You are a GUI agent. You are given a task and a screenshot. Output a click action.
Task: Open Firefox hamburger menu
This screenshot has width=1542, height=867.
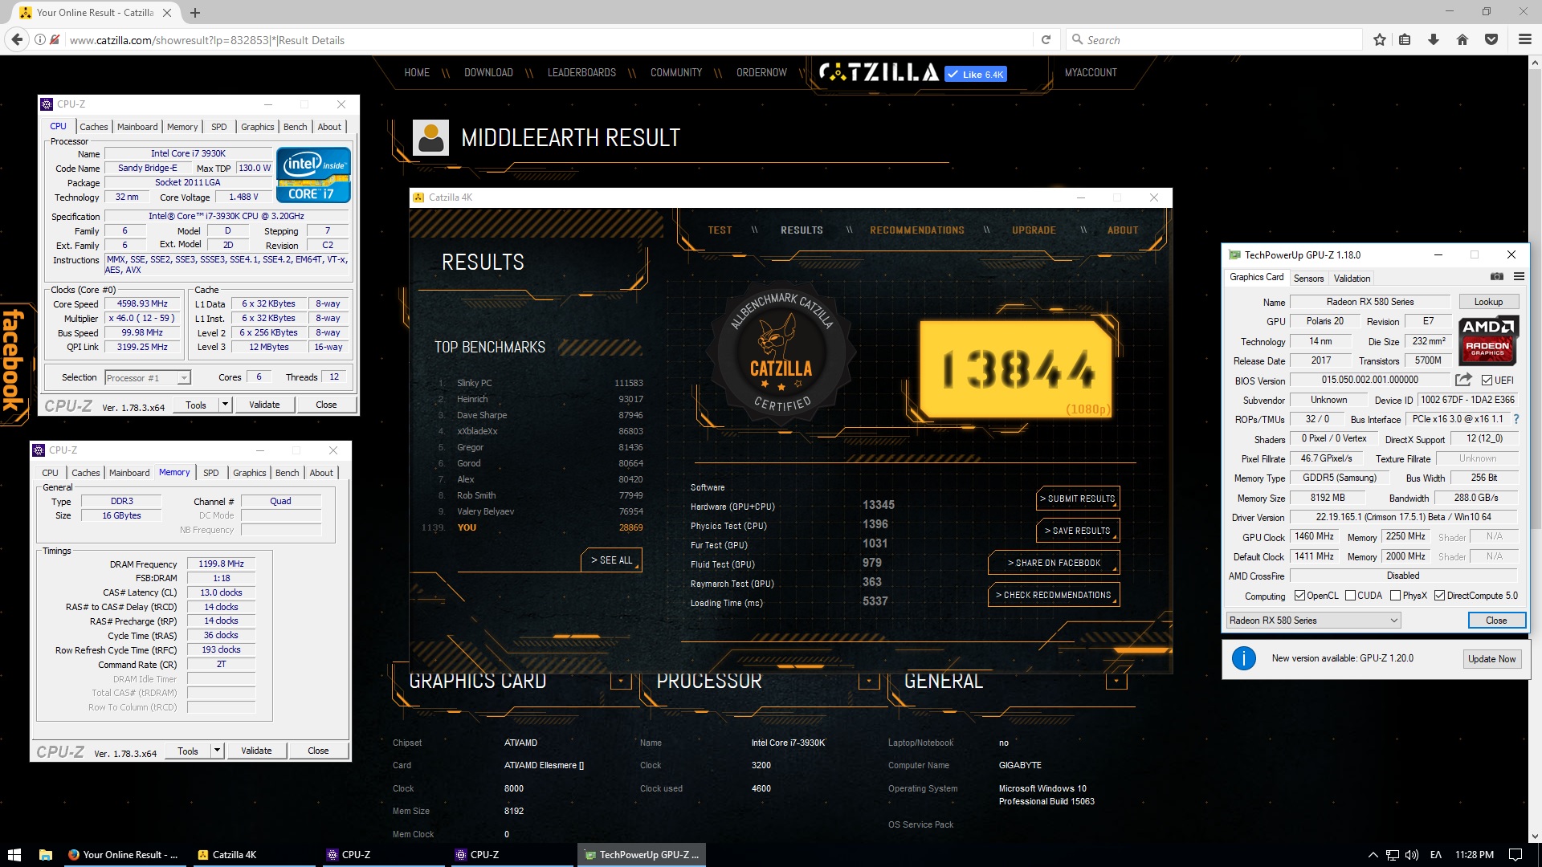[1524, 39]
